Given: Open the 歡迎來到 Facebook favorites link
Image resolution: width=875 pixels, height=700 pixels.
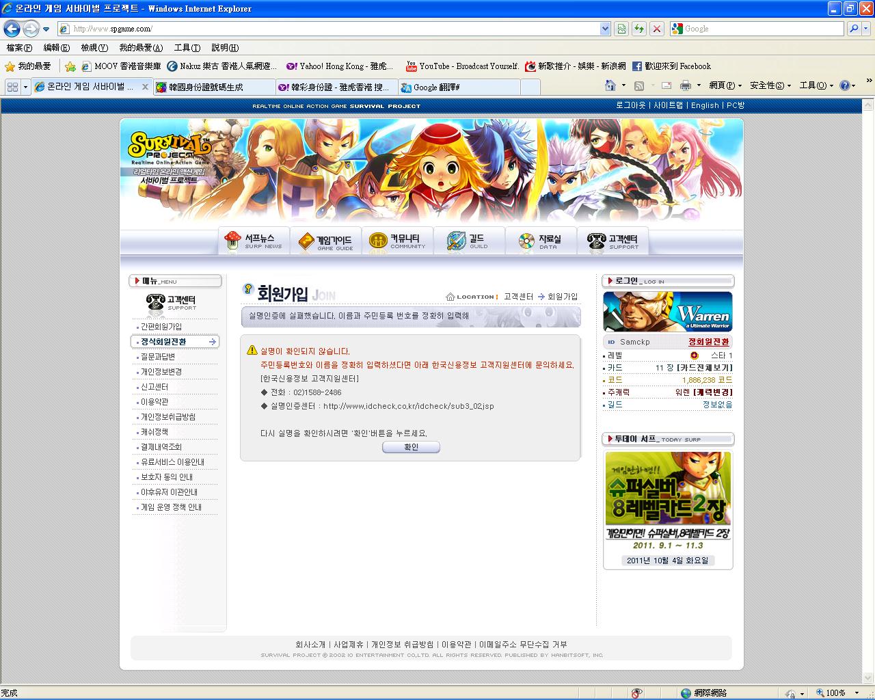Looking at the screenshot, I should pyautogui.click(x=671, y=66).
